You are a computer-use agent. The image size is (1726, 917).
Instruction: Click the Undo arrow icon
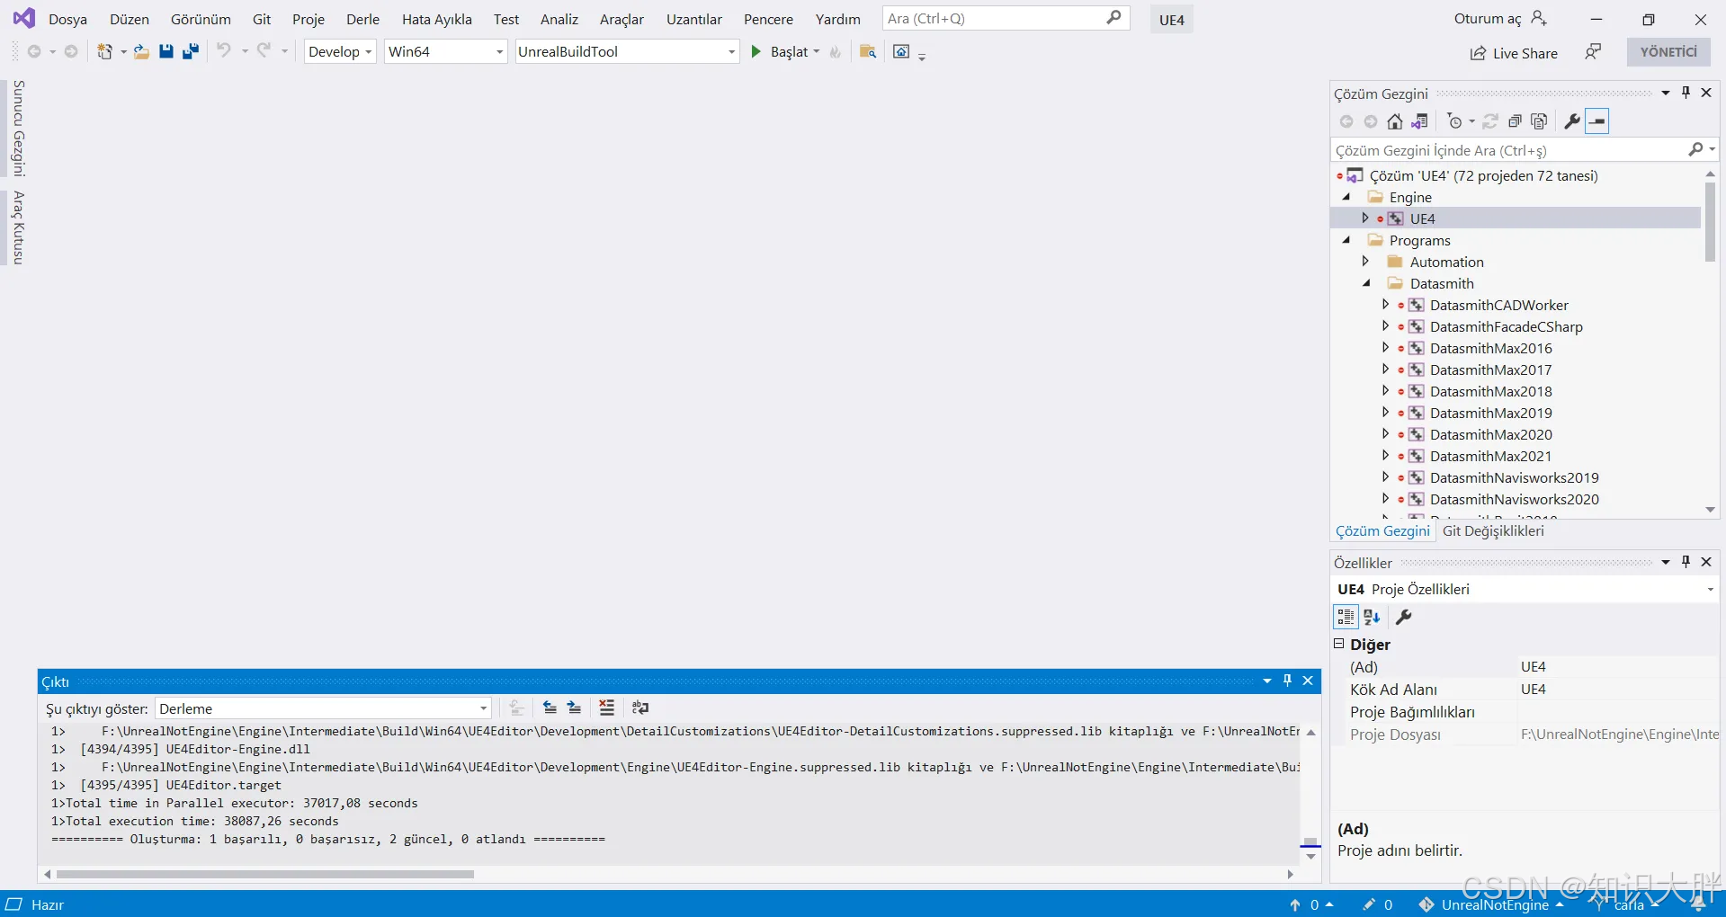[224, 51]
